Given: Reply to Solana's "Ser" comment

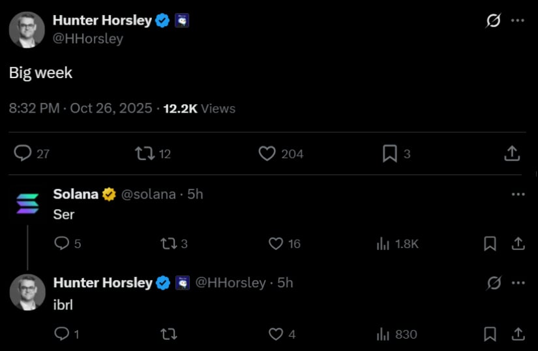Looking at the screenshot, I should 62,244.
